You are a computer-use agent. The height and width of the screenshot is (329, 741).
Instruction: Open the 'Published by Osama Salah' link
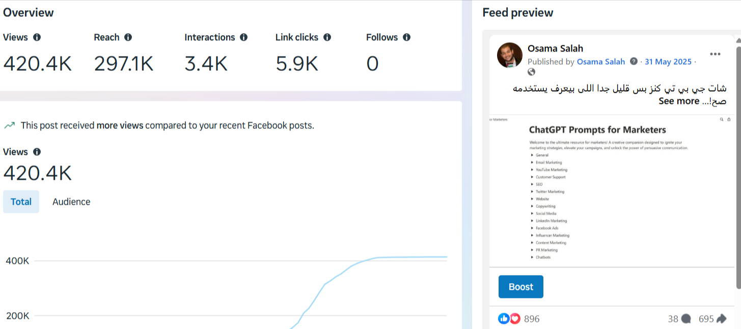[x=601, y=62]
